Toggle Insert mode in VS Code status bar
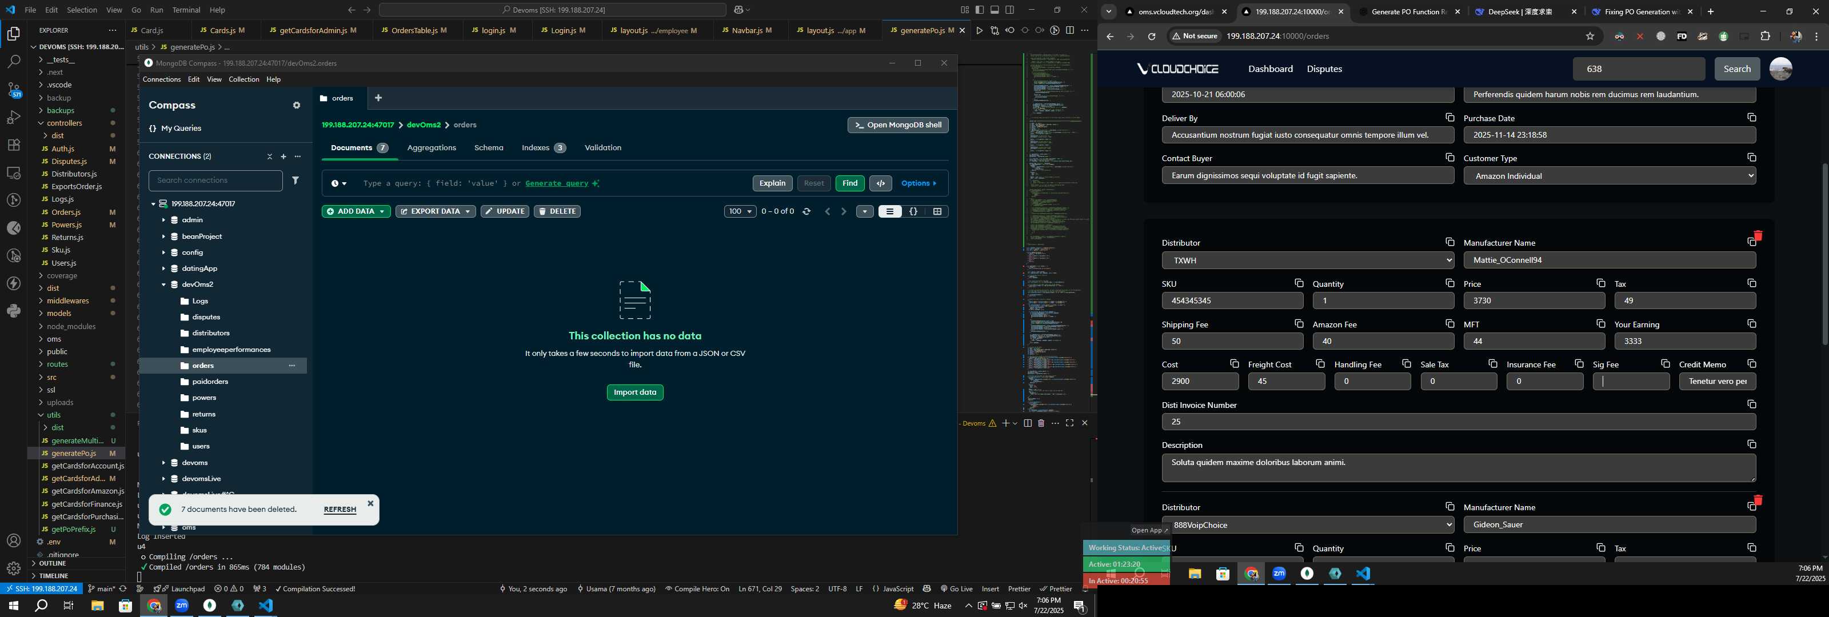This screenshot has height=617, width=1829. tap(991, 588)
